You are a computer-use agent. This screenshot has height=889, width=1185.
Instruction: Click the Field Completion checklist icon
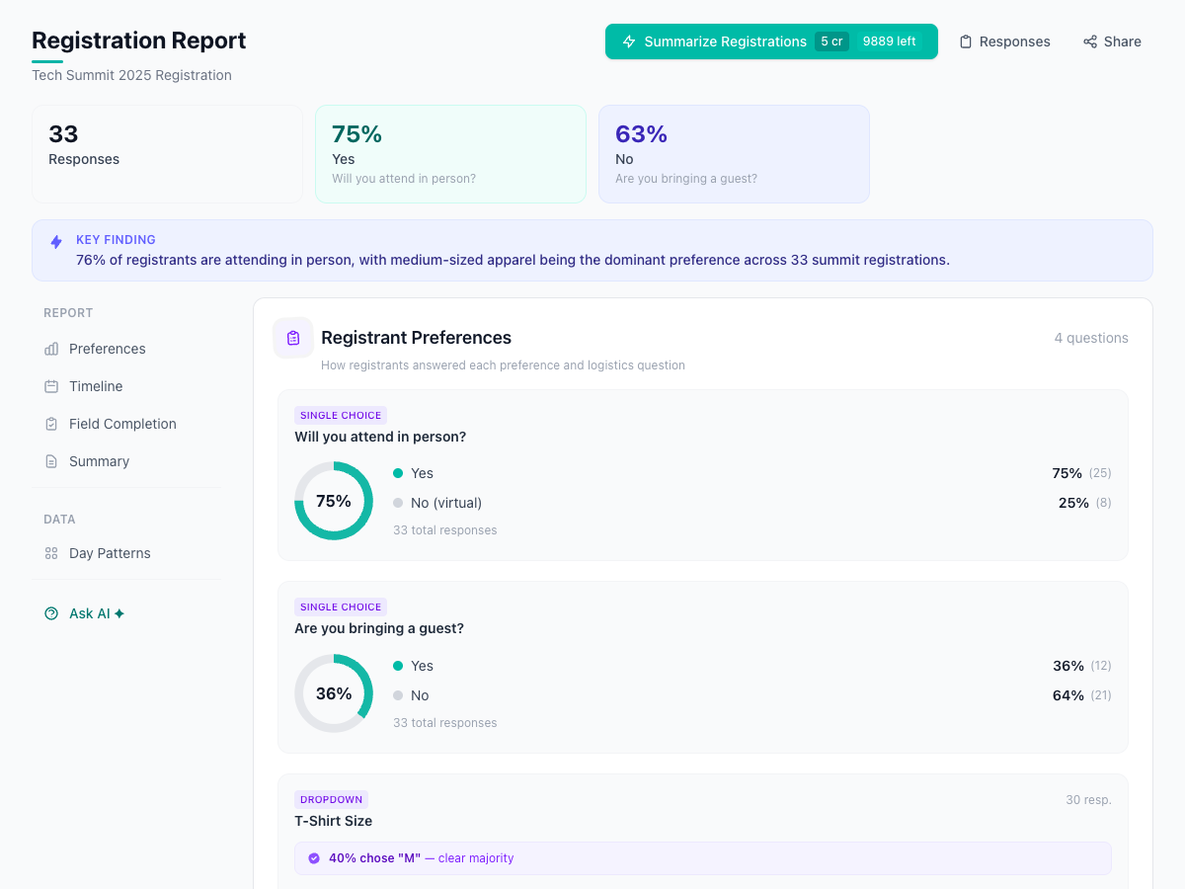pyautogui.click(x=50, y=424)
